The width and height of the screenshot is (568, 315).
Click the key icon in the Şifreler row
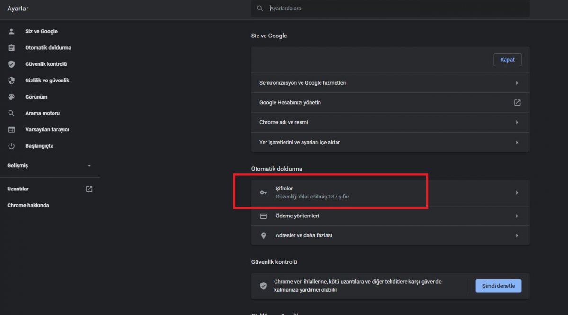click(x=264, y=192)
